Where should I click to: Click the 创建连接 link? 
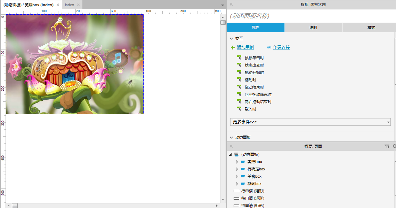coord(282,47)
